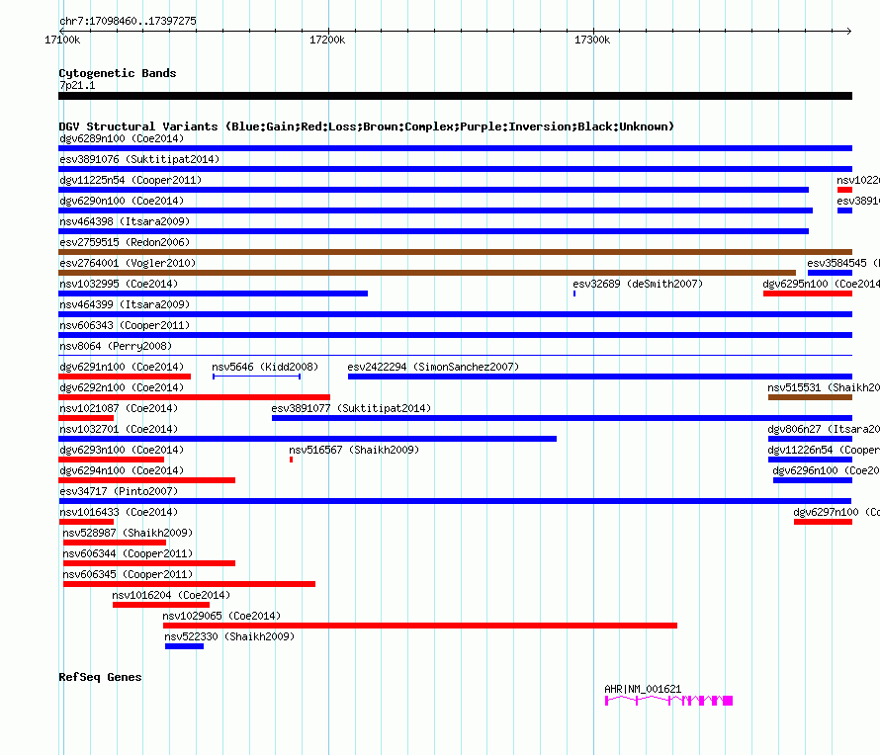The width and height of the screenshot is (880, 755).
Task: Select the chr7:17098460..17397275 range text
Action: click(128, 21)
